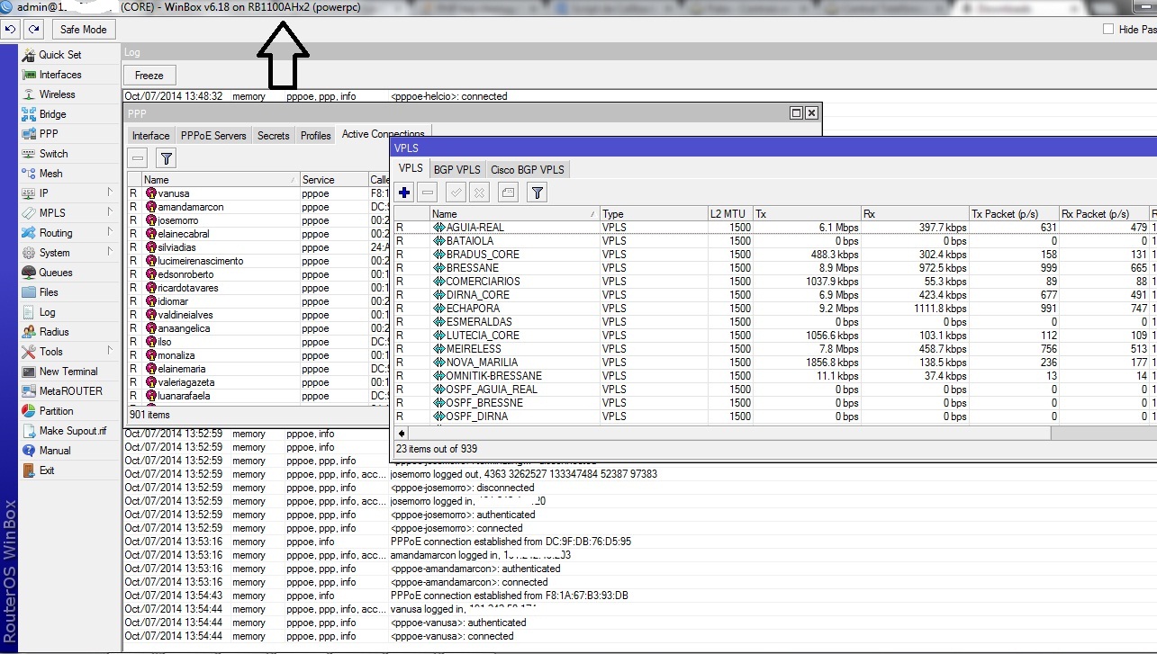Select the BRESSANE VPLS row
The image size is (1157, 654).
(775, 268)
